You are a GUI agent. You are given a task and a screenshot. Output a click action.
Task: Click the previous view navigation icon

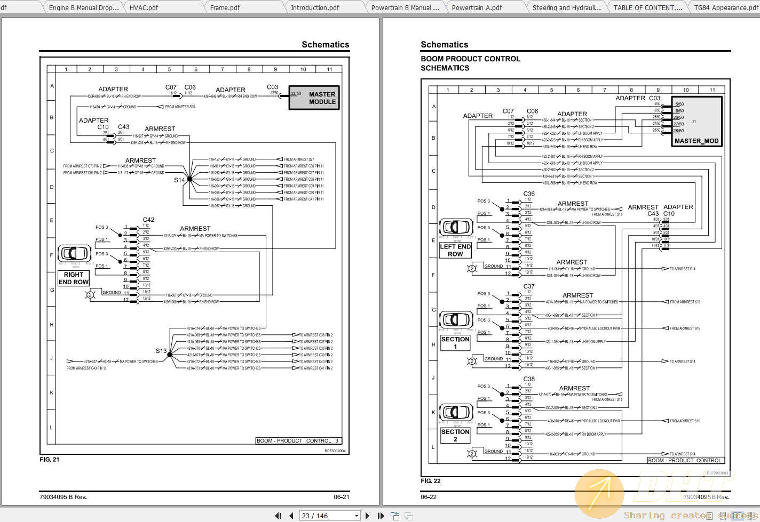[395, 516]
